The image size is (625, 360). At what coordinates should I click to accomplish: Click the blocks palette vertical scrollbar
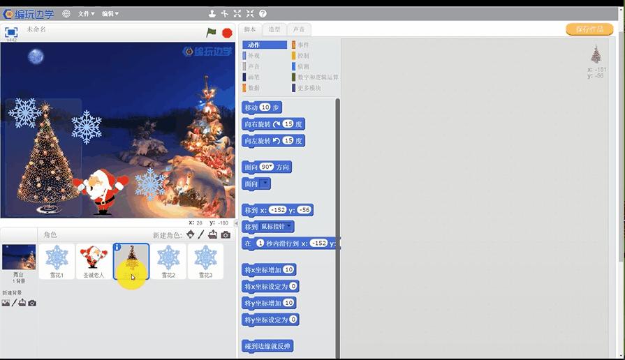337,227
